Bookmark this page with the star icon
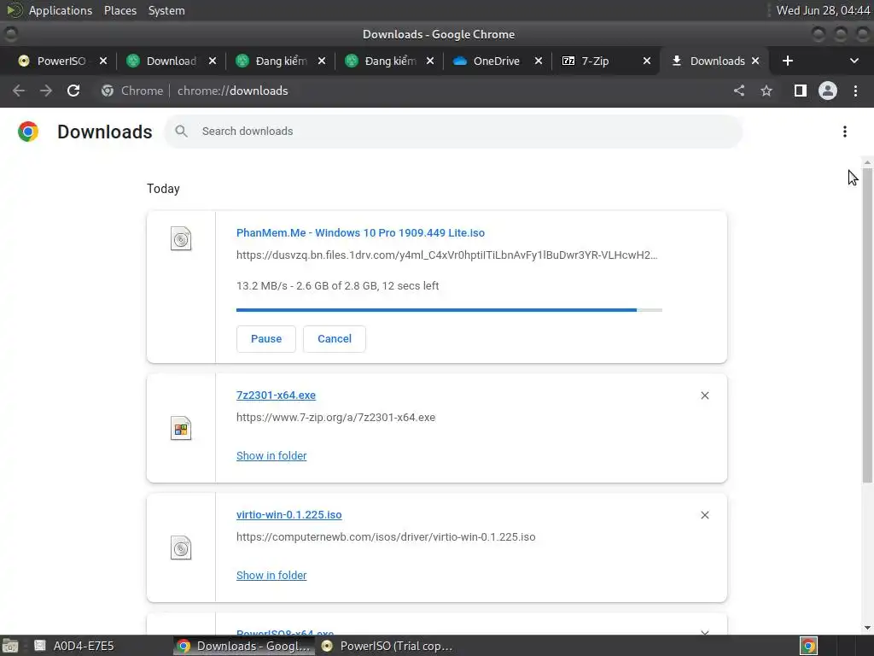The height and width of the screenshot is (656, 874). point(766,91)
